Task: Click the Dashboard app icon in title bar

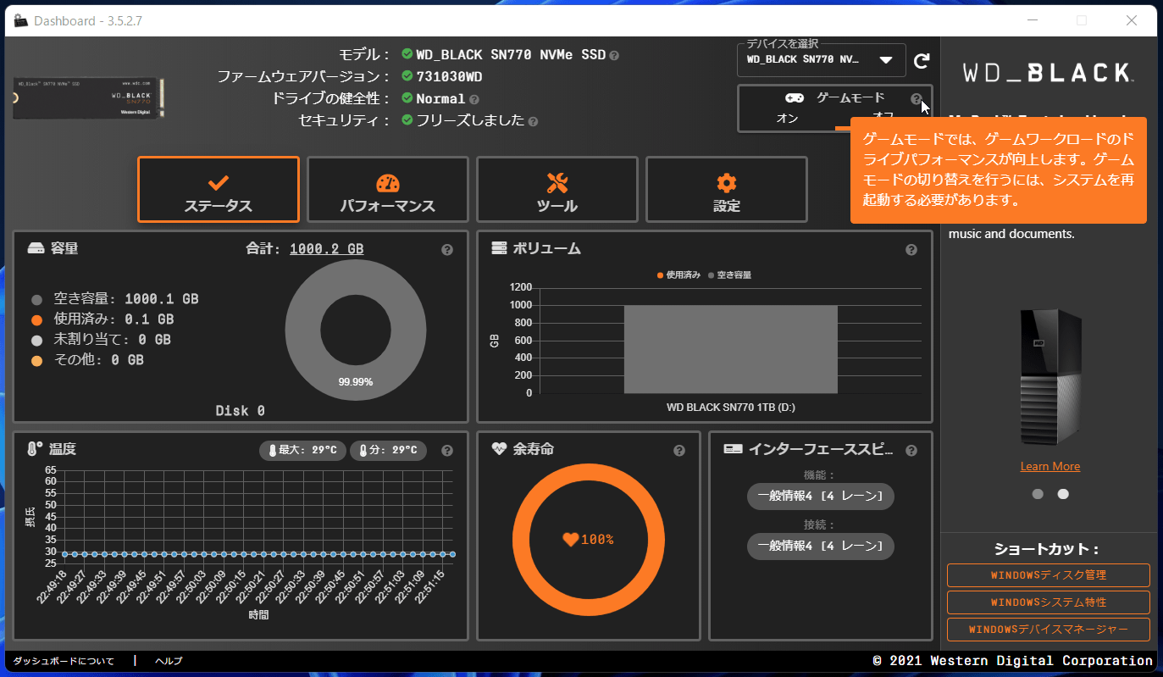Action: tap(20, 20)
